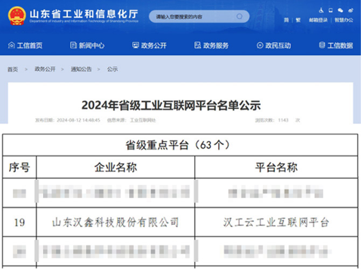
Task: Click the document icon beside 新闻中心
Action: [x=73, y=45]
